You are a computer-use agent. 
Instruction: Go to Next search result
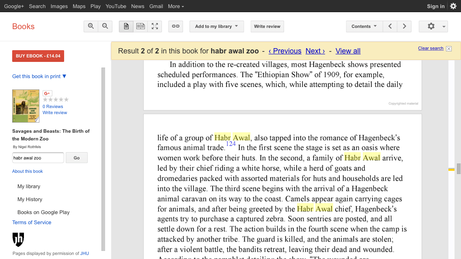tap(315, 51)
